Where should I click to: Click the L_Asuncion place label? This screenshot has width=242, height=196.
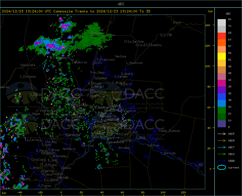(x=134, y=63)
